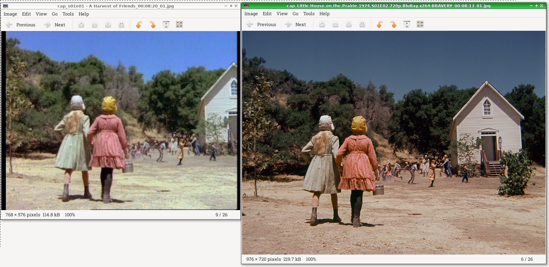
Task: Open Image menu in BluRay viewer window
Action: point(251,14)
